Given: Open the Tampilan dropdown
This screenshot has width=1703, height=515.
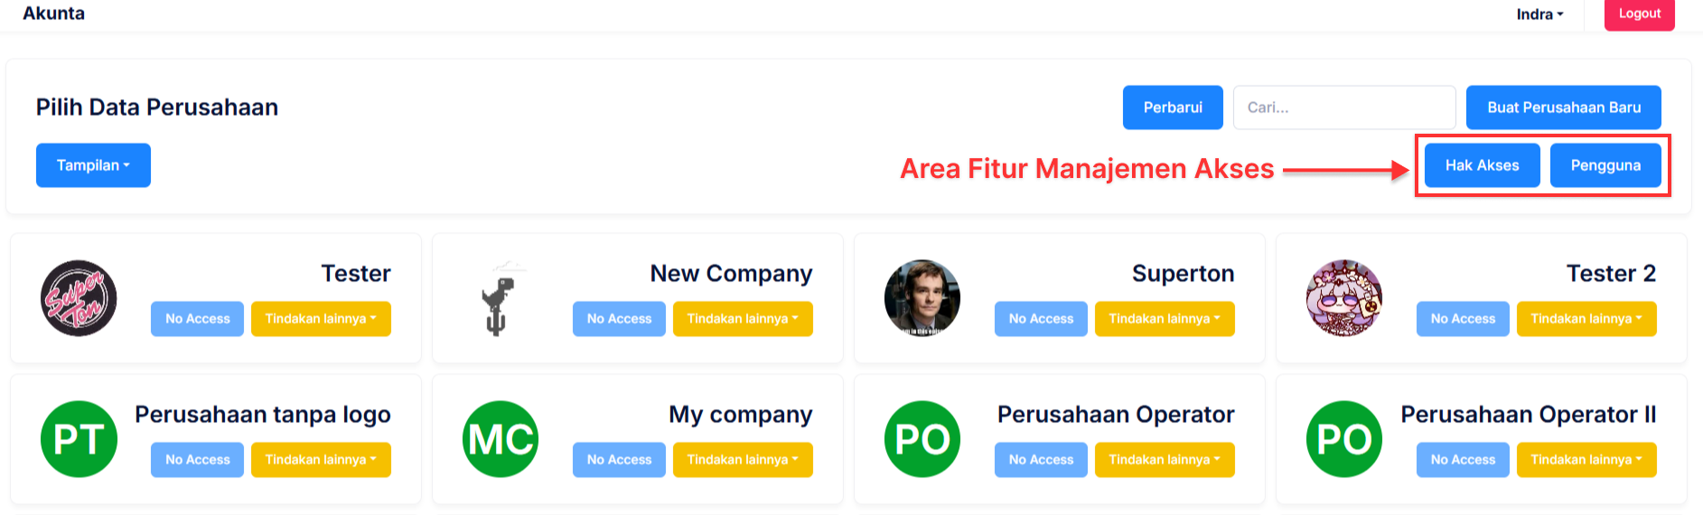Looking at the screenshot, I should [93, 165].
